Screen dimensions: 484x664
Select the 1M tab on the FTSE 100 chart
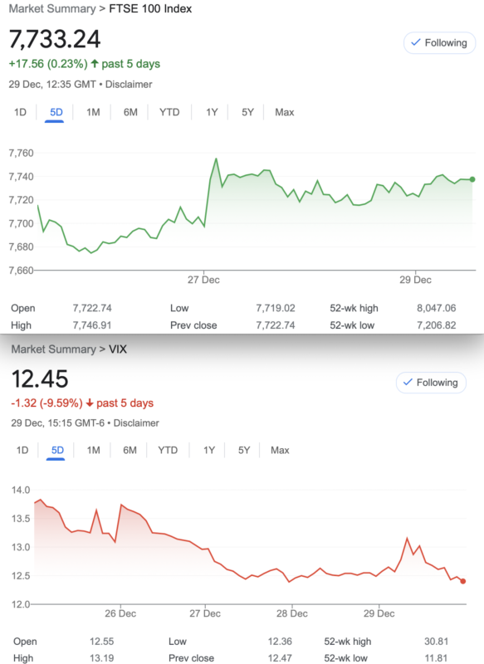93,112
